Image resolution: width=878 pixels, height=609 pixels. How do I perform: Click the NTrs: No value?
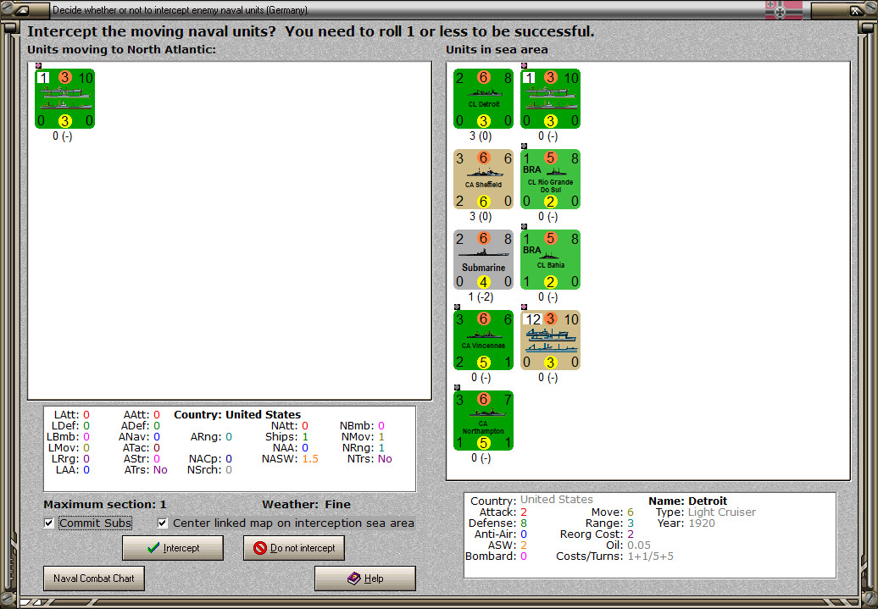(385, 459)
